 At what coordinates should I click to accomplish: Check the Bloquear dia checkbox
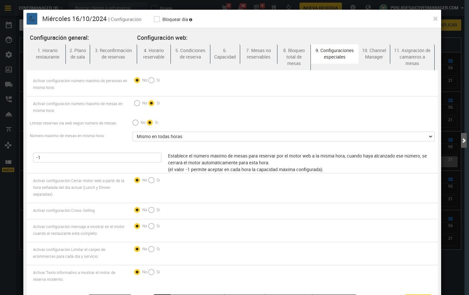point(157,19)
